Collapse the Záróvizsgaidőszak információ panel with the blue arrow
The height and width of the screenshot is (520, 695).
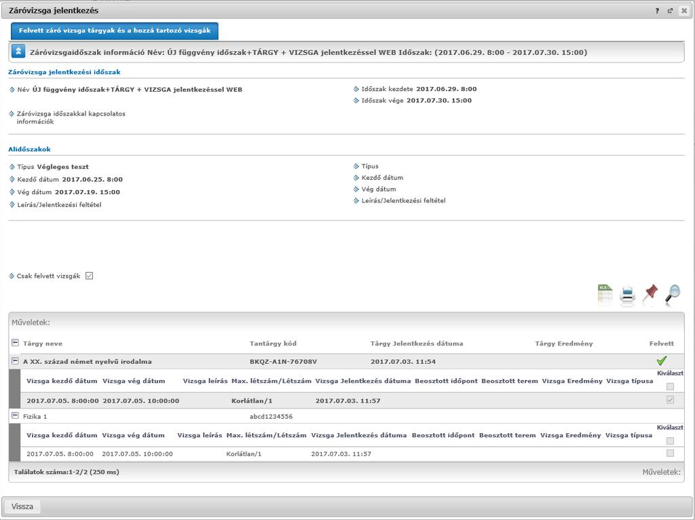coord(18,52)
